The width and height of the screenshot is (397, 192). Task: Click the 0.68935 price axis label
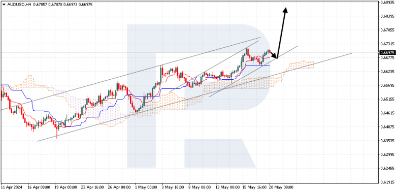[x=388, y=2]
